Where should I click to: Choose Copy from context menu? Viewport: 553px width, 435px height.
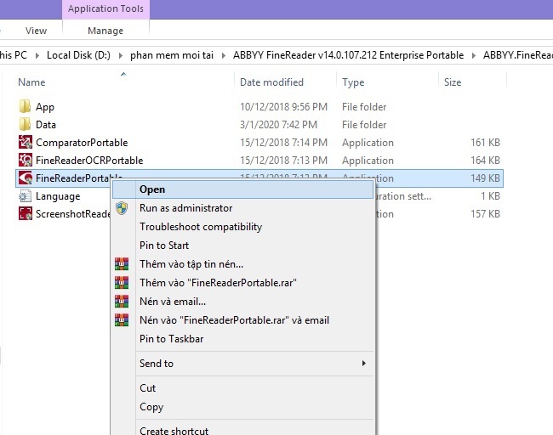point(242,407)
